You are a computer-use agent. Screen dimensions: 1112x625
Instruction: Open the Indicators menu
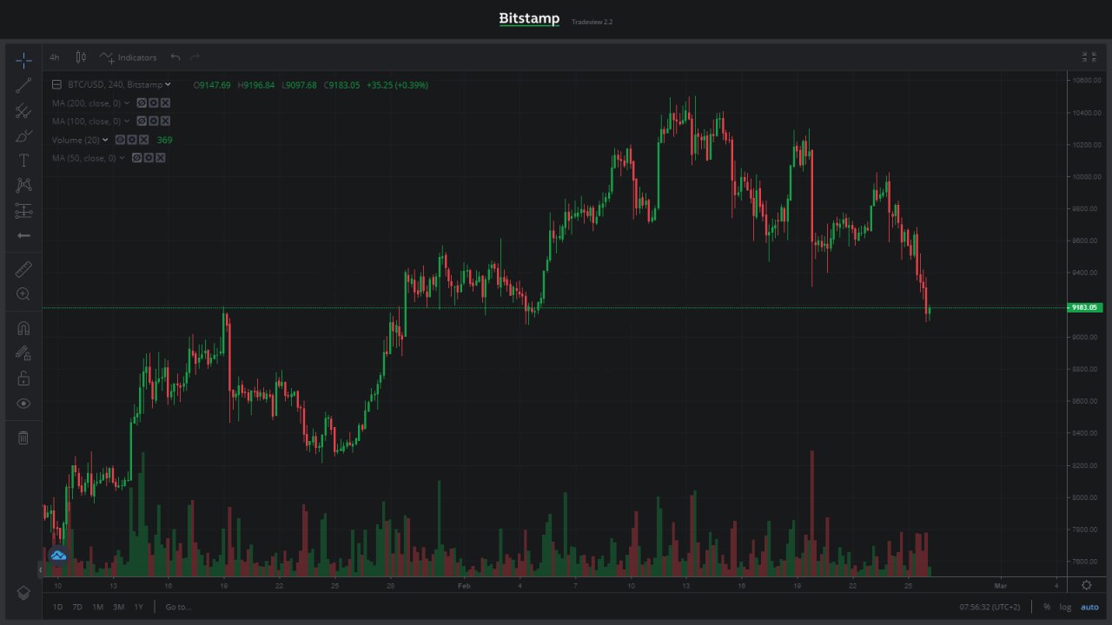[x=129, y=57]
